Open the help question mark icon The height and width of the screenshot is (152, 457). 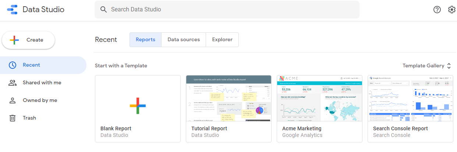tap(437, 10)
